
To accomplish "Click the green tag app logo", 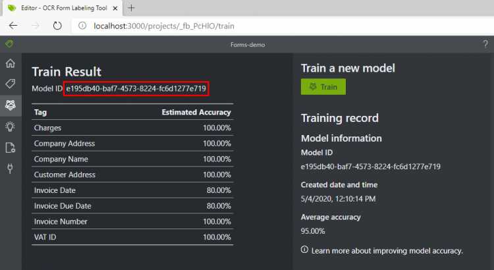I will 9,45.
